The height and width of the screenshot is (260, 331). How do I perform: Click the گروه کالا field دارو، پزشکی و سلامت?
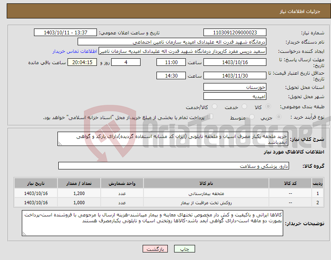pyautogui.click(x=174, y=166)
